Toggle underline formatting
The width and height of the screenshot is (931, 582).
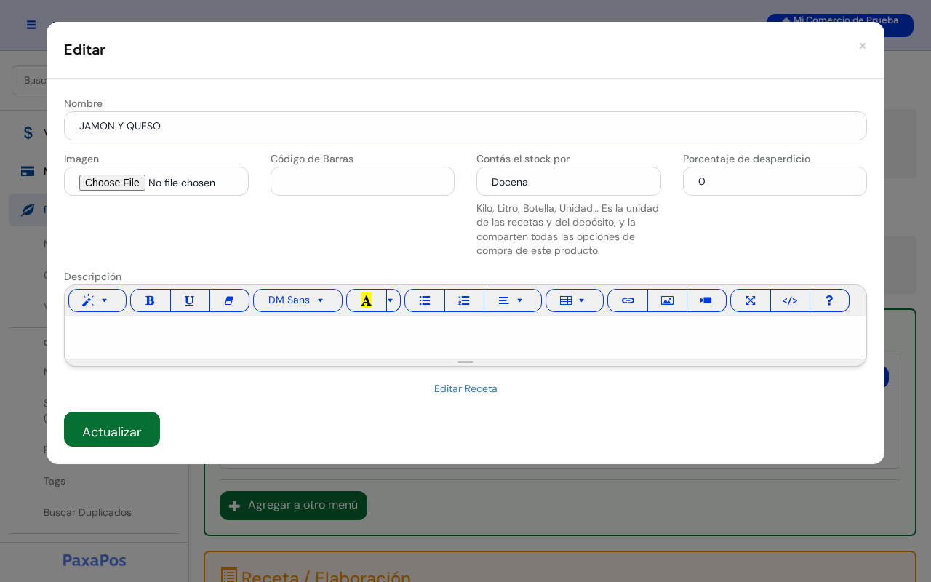tap(190, 300)
